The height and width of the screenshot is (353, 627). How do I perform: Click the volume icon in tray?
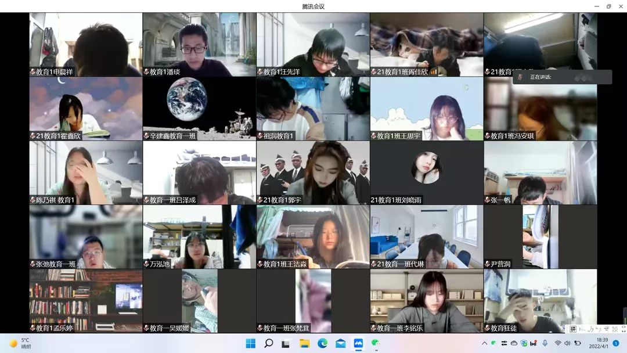(567, 343)
